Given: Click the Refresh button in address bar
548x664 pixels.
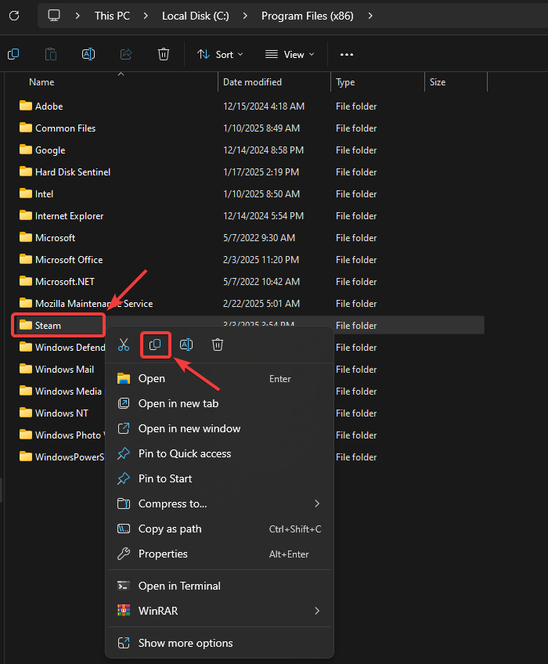Looking at the screenshot, I should tap(13, 16).
